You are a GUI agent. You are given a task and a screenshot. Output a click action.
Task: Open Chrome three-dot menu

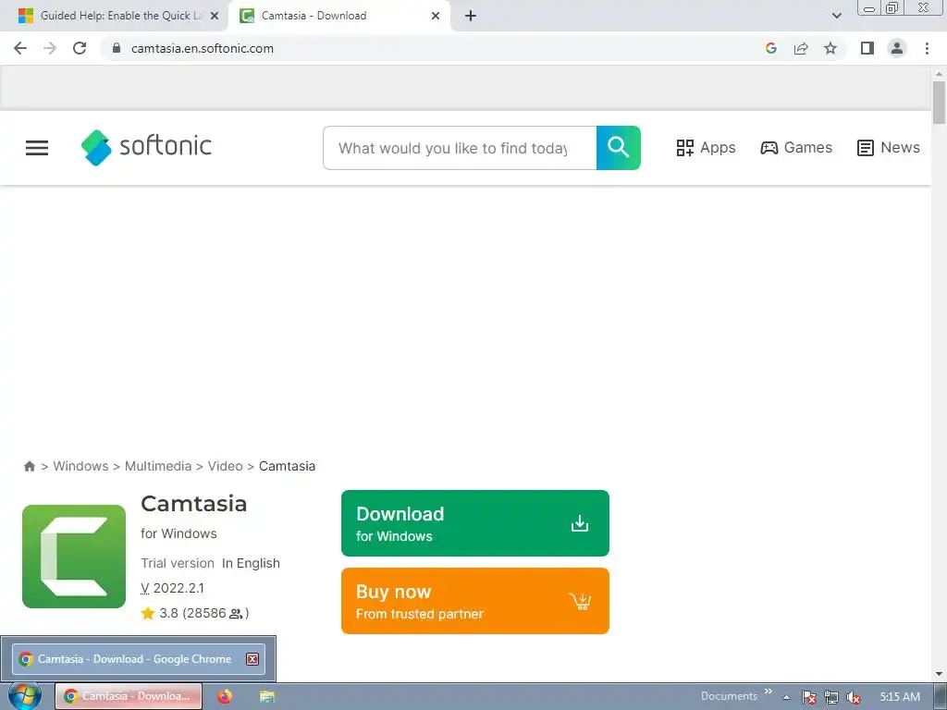[x=927, y=48]
